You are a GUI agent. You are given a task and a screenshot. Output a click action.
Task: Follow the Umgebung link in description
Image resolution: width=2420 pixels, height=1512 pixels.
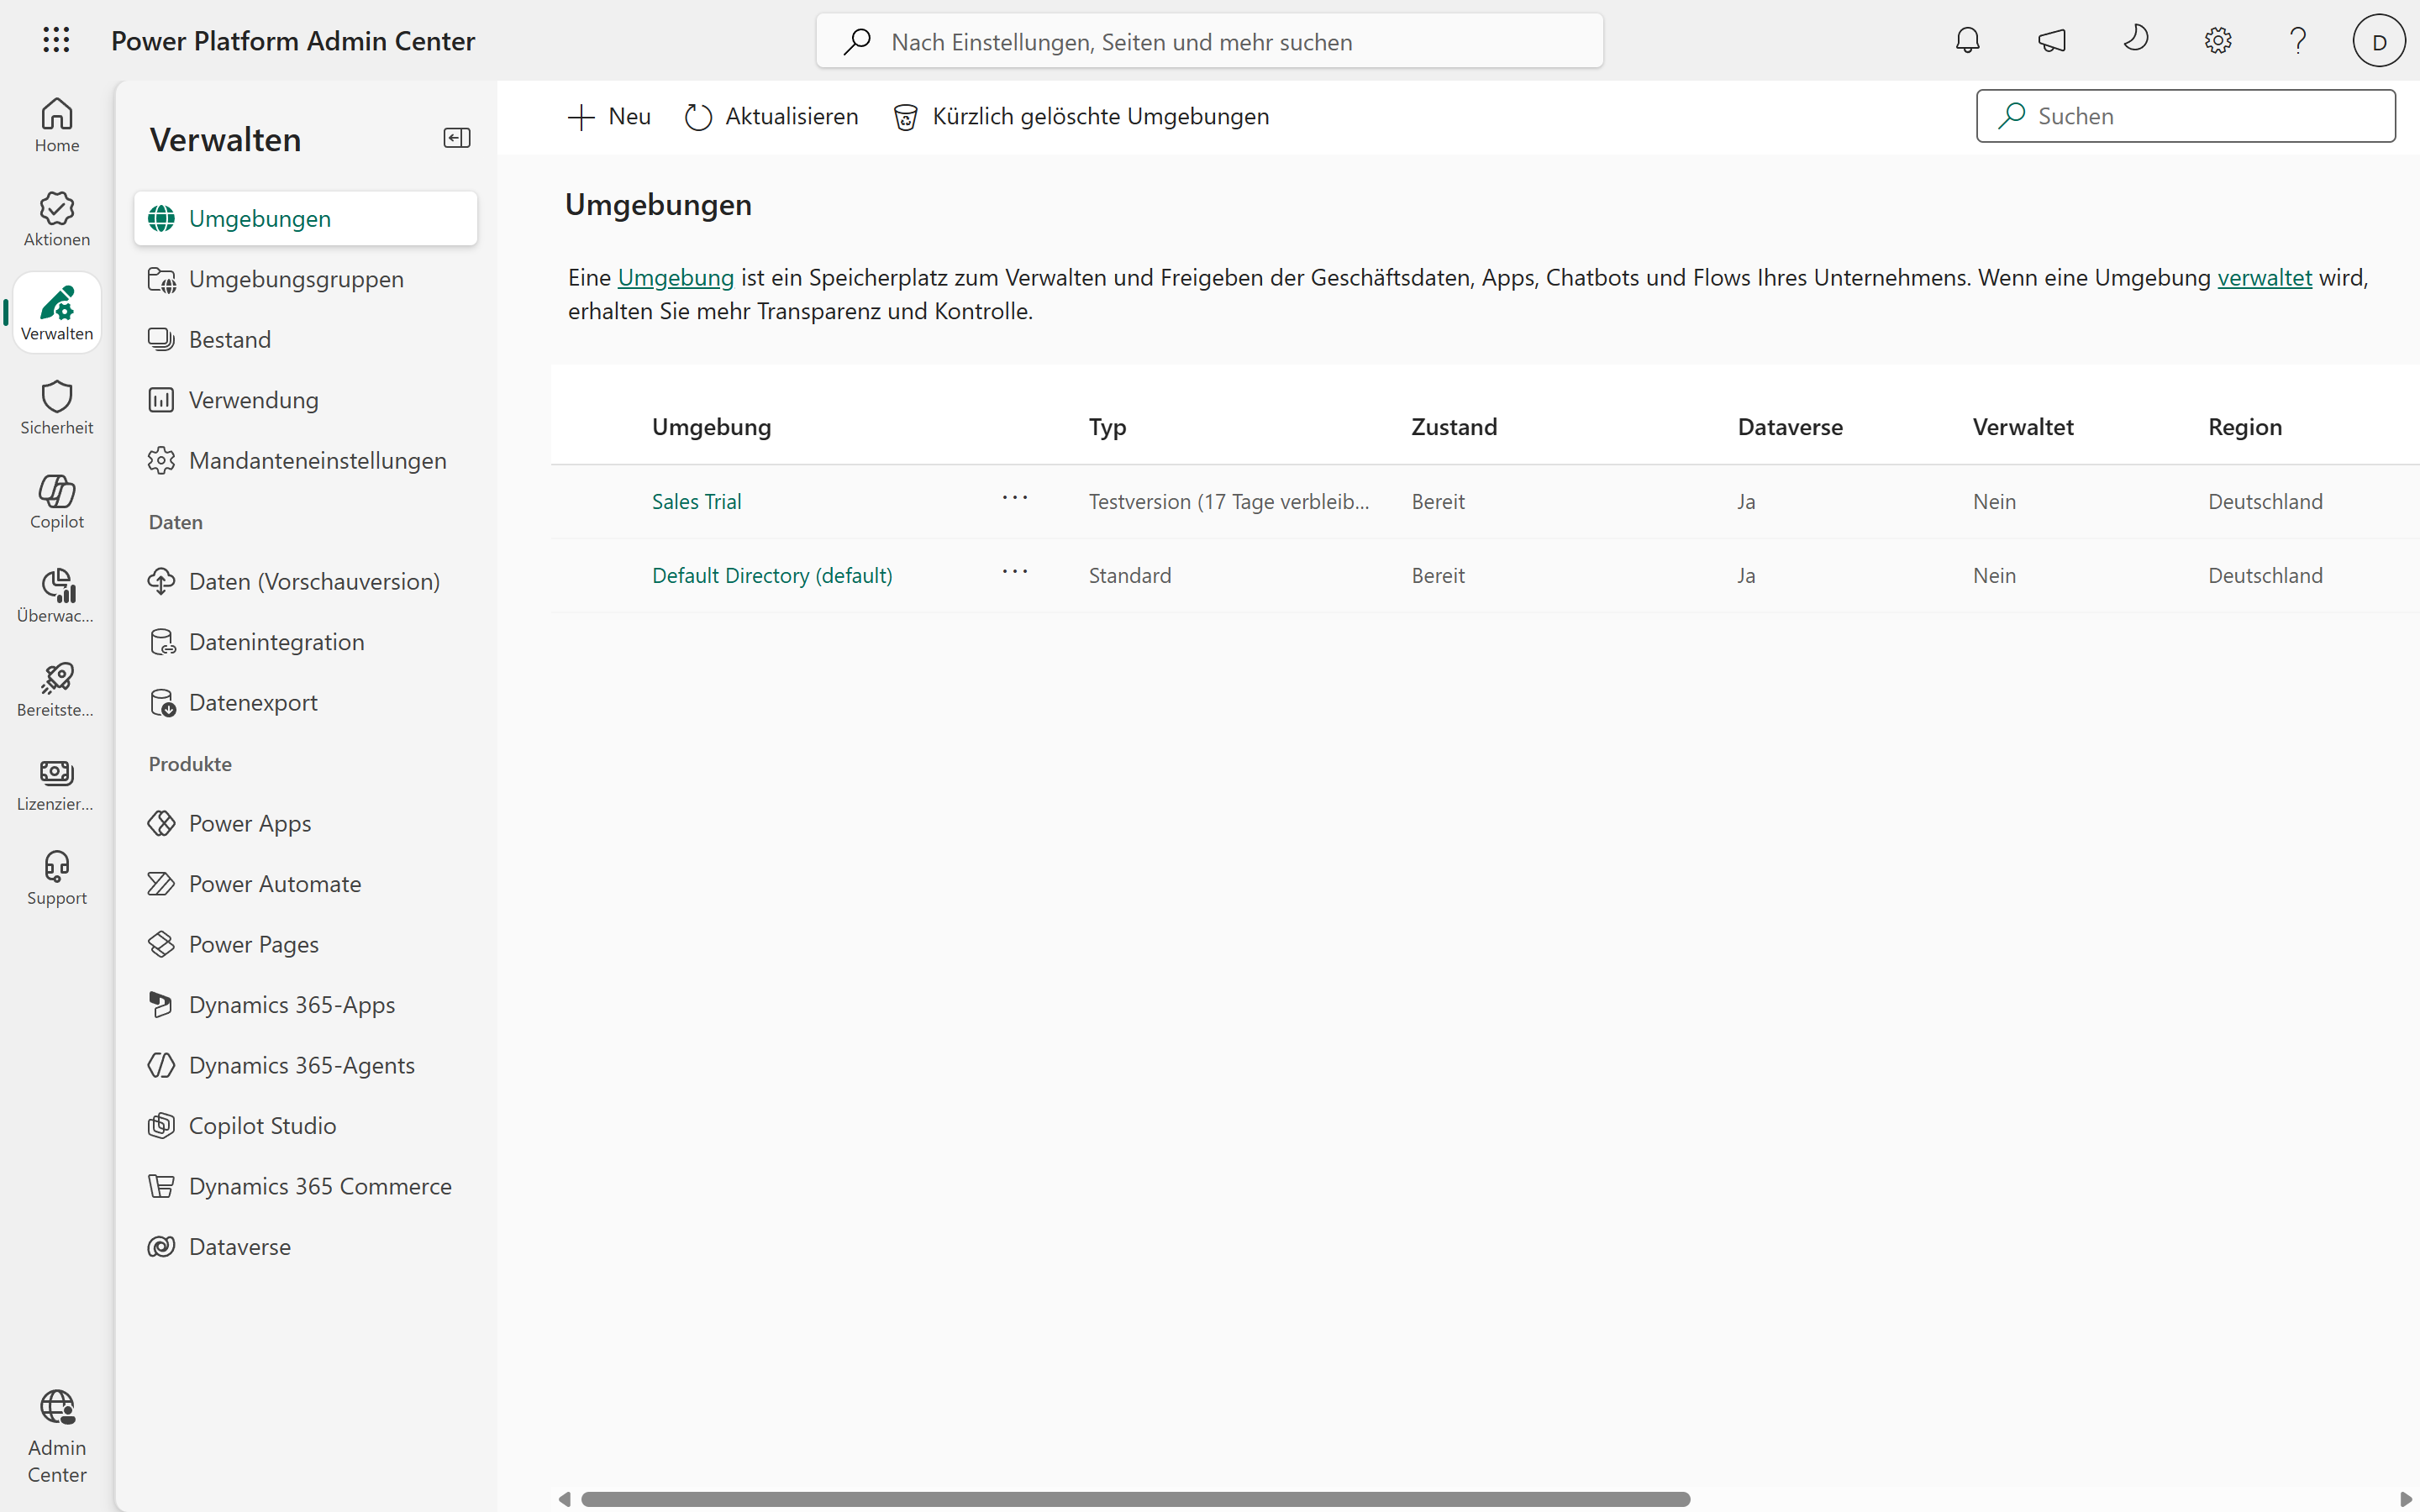pyautogui.click(x=675, y=277)
